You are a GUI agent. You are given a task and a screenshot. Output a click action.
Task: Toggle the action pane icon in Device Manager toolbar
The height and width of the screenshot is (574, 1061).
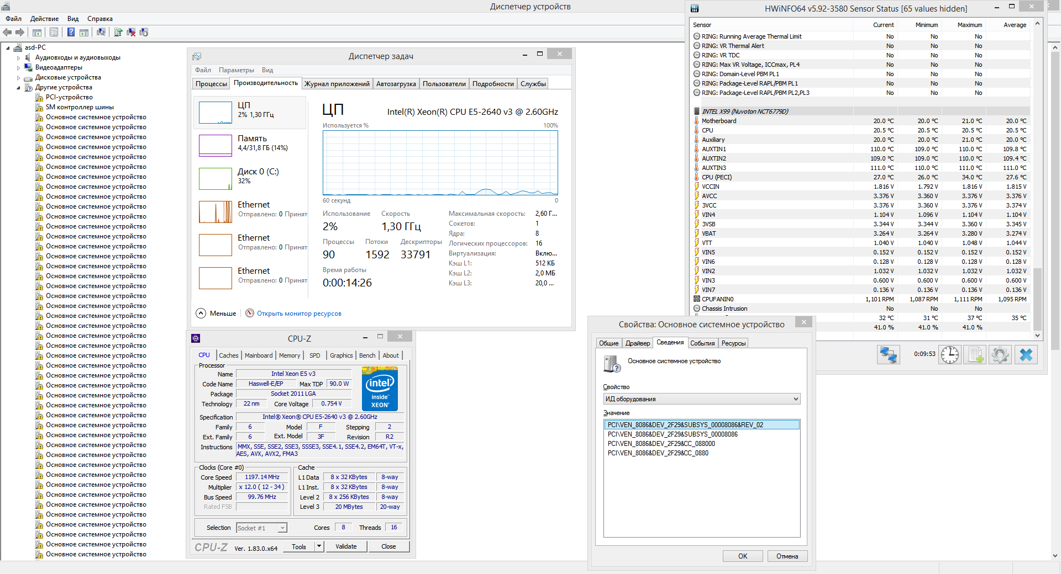click(x=84, y=32)
